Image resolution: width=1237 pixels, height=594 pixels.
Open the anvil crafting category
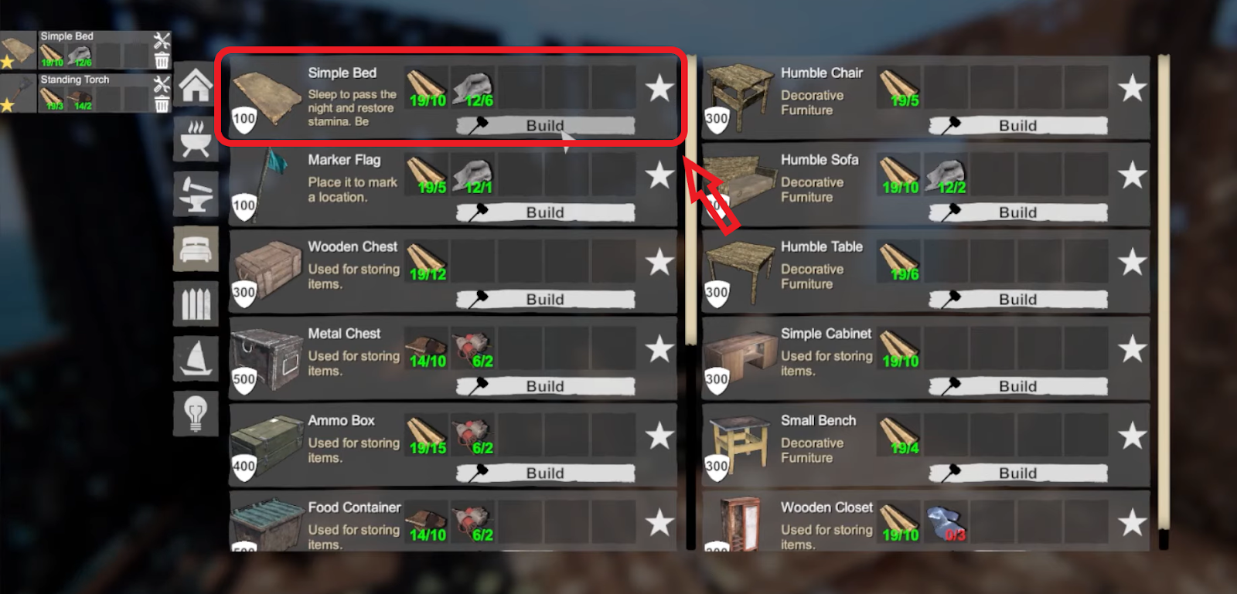pos(196,194)
